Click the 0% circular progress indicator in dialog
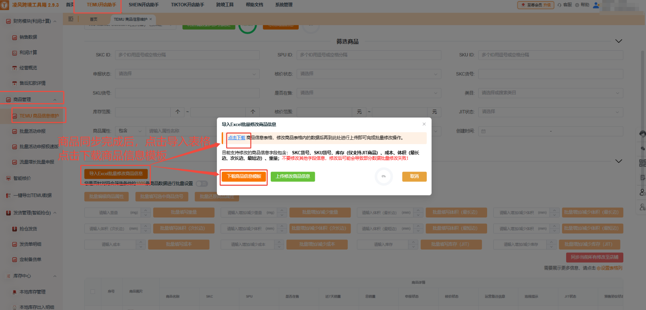This screenshot has height=310, width=646. [383, 177]
